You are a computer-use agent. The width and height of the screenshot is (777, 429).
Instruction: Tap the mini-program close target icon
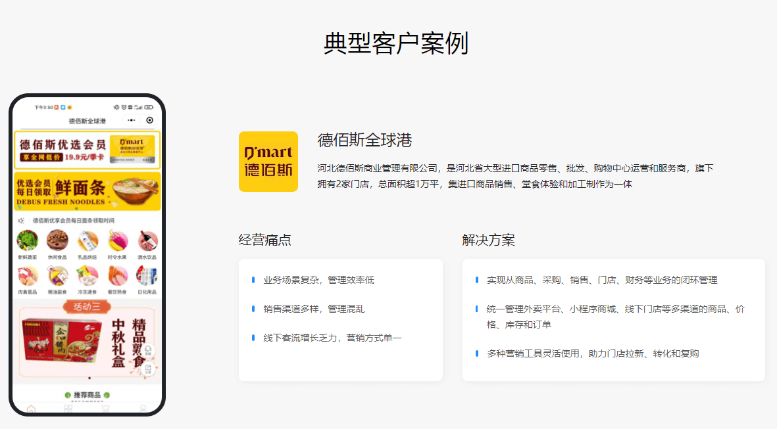tap(149, 120)
